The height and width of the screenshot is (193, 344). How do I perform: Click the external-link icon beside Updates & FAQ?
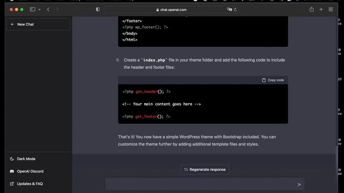(x=12, y=184)
